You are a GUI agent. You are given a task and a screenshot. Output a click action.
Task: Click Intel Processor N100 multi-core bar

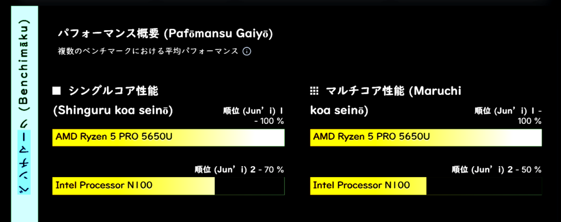pyautogui.click(x=368, y=186)
